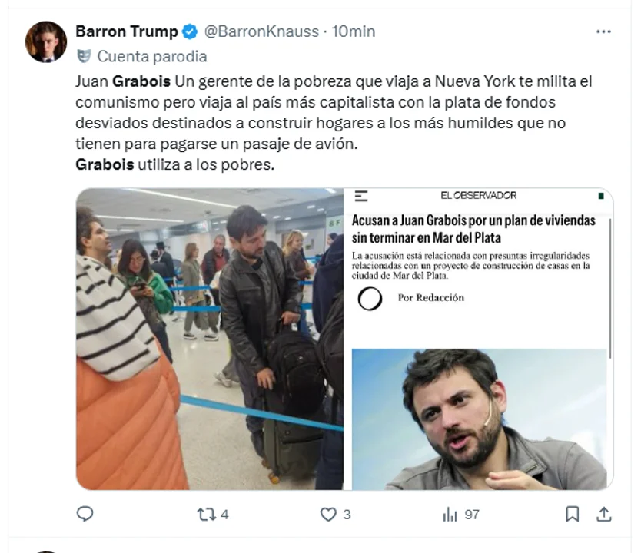The height and width of the screenshot is (553, 641).
Task: Open view analytics bar chart icon
Action: point(450,514)
